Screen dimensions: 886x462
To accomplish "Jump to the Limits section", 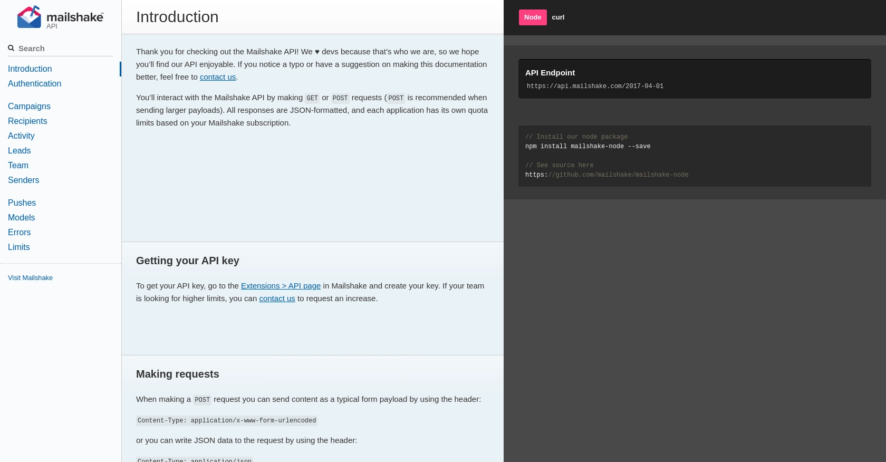I will pyautogui.click(x=19, y=247).
